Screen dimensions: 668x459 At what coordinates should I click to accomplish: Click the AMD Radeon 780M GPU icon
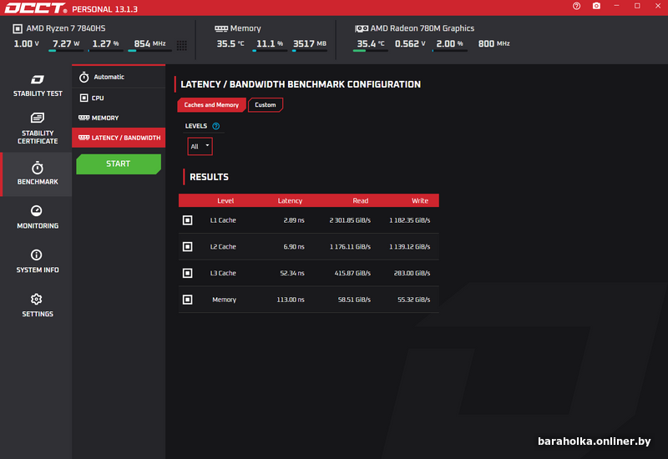(x=362, y=28)
